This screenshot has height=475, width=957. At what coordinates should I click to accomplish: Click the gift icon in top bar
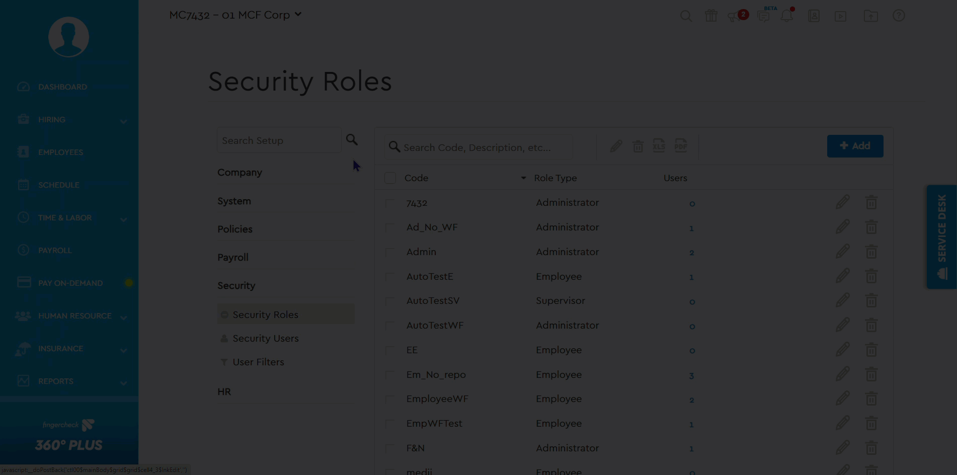pyautogui.click(x=711, y=16)
